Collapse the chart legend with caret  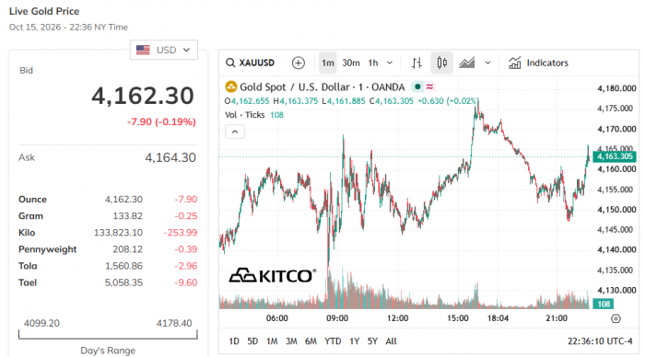(235, 132)
